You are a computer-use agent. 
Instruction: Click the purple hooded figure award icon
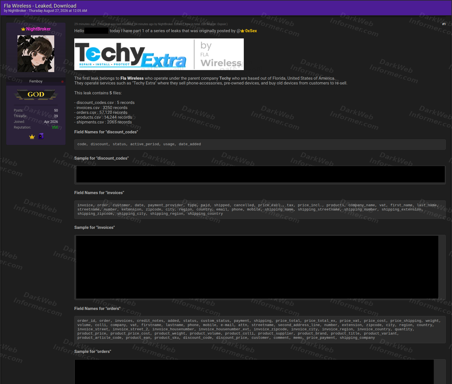[x=41, y=136]
